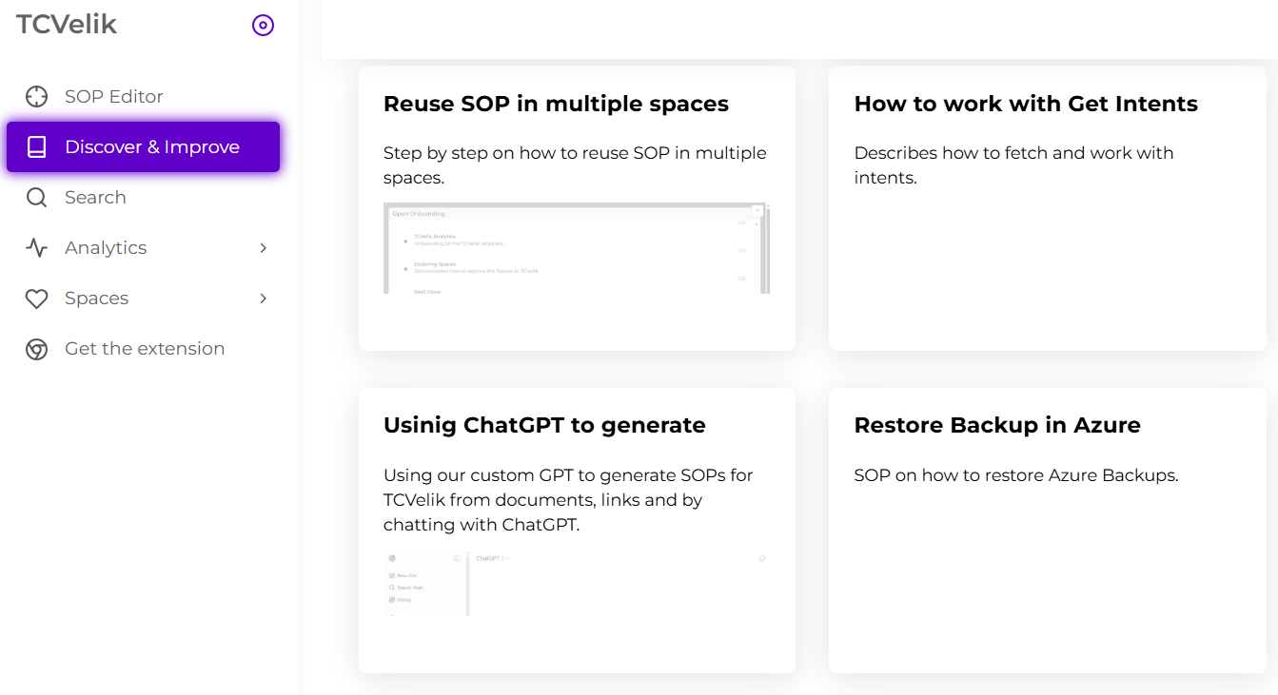Click the Discover & Improve book icon

[x=36, y=147]
